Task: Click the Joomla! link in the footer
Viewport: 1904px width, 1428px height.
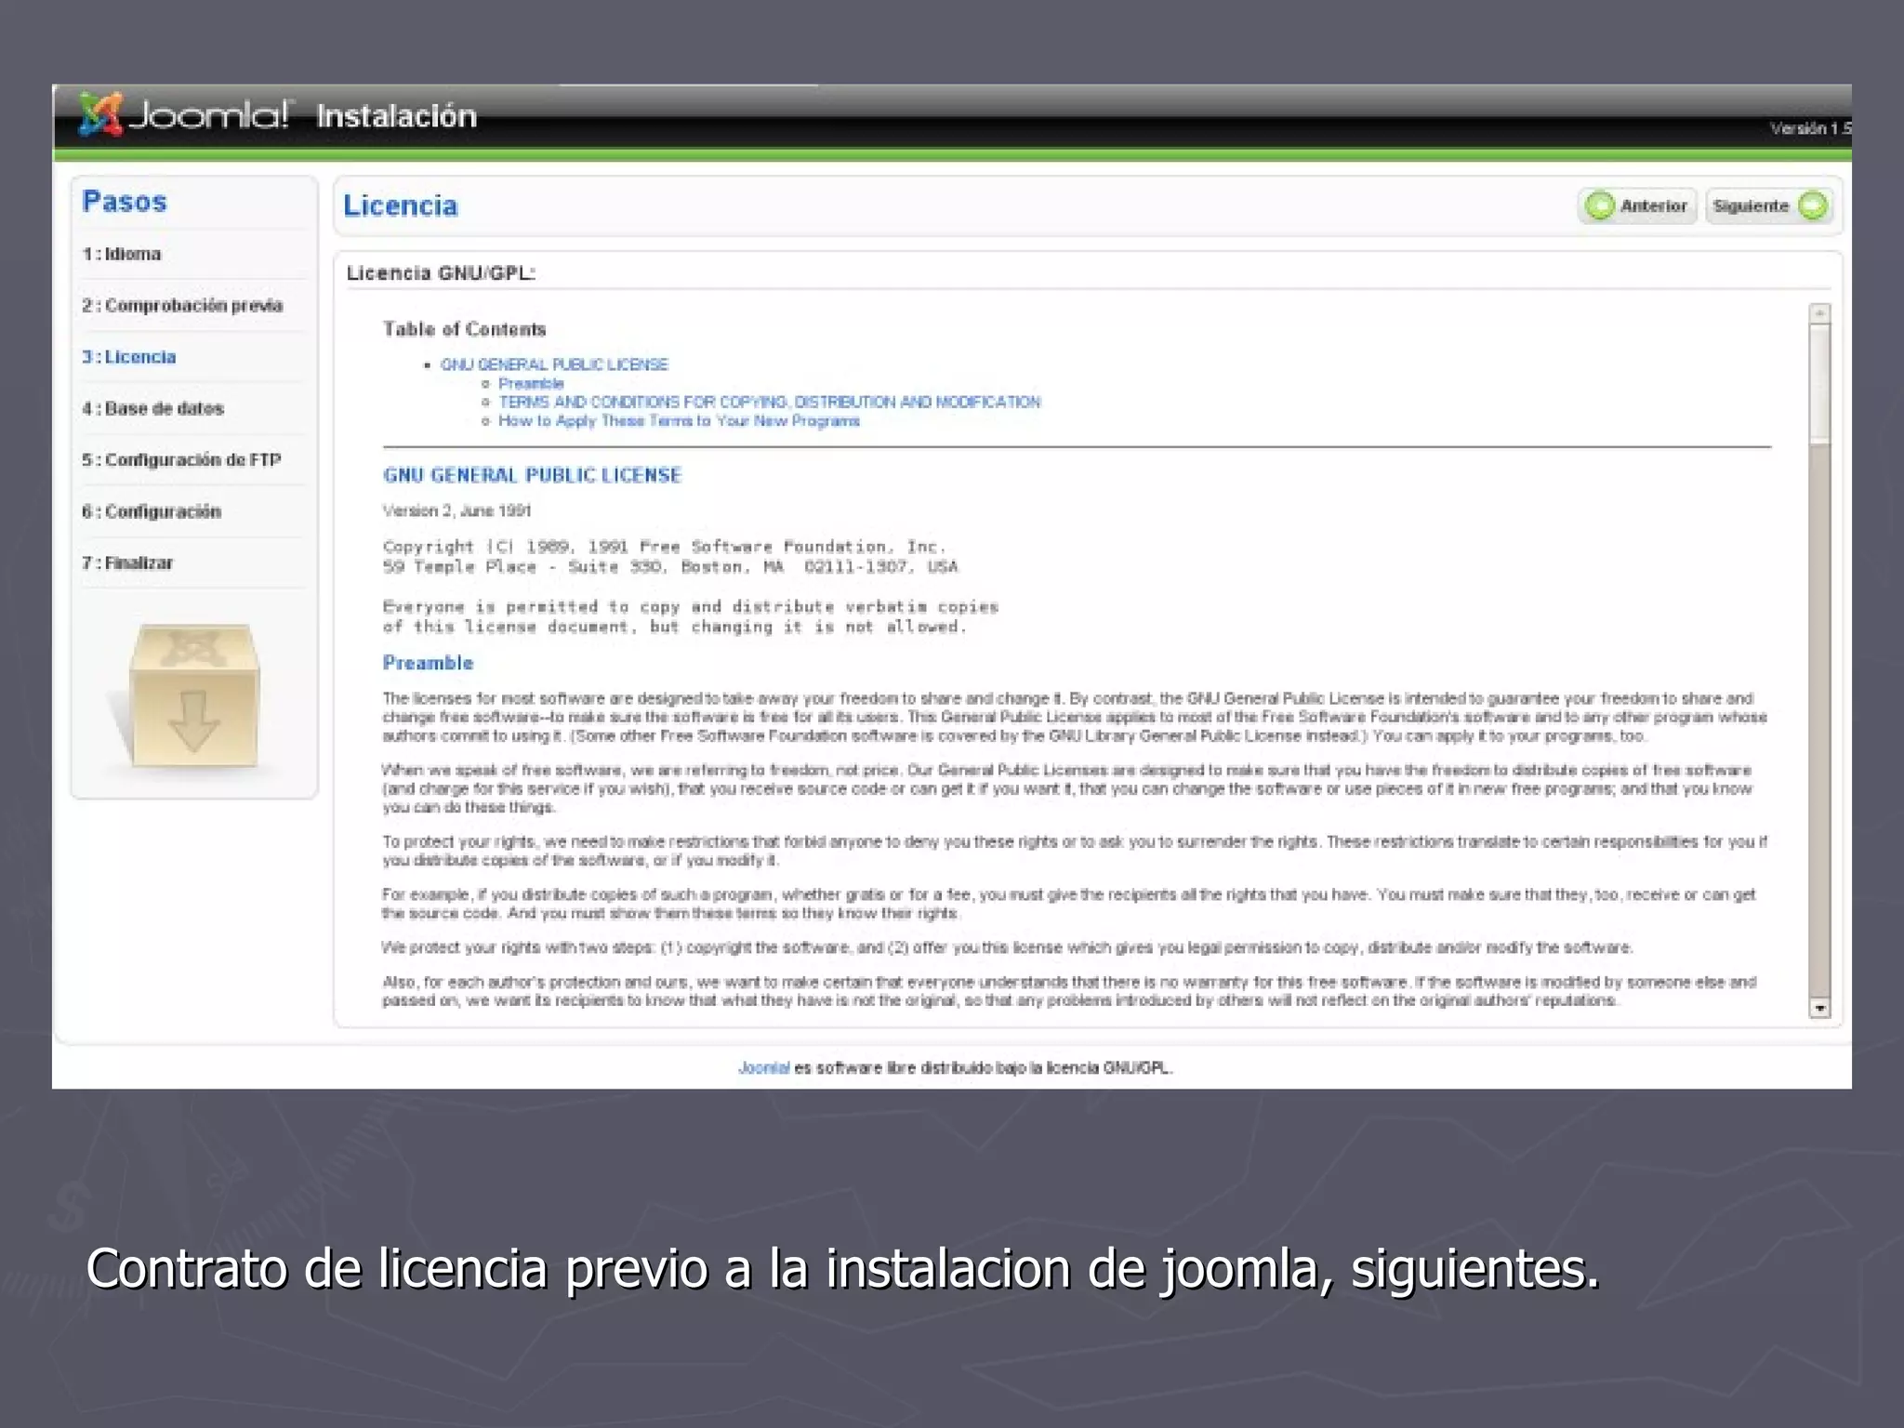Action: tap(764, 1068)
